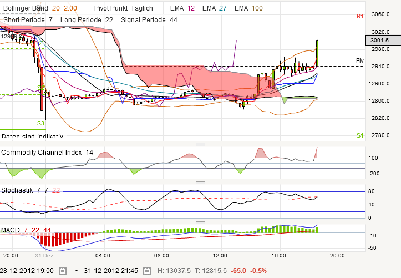Click the S1 support level marker

(359, 136)
